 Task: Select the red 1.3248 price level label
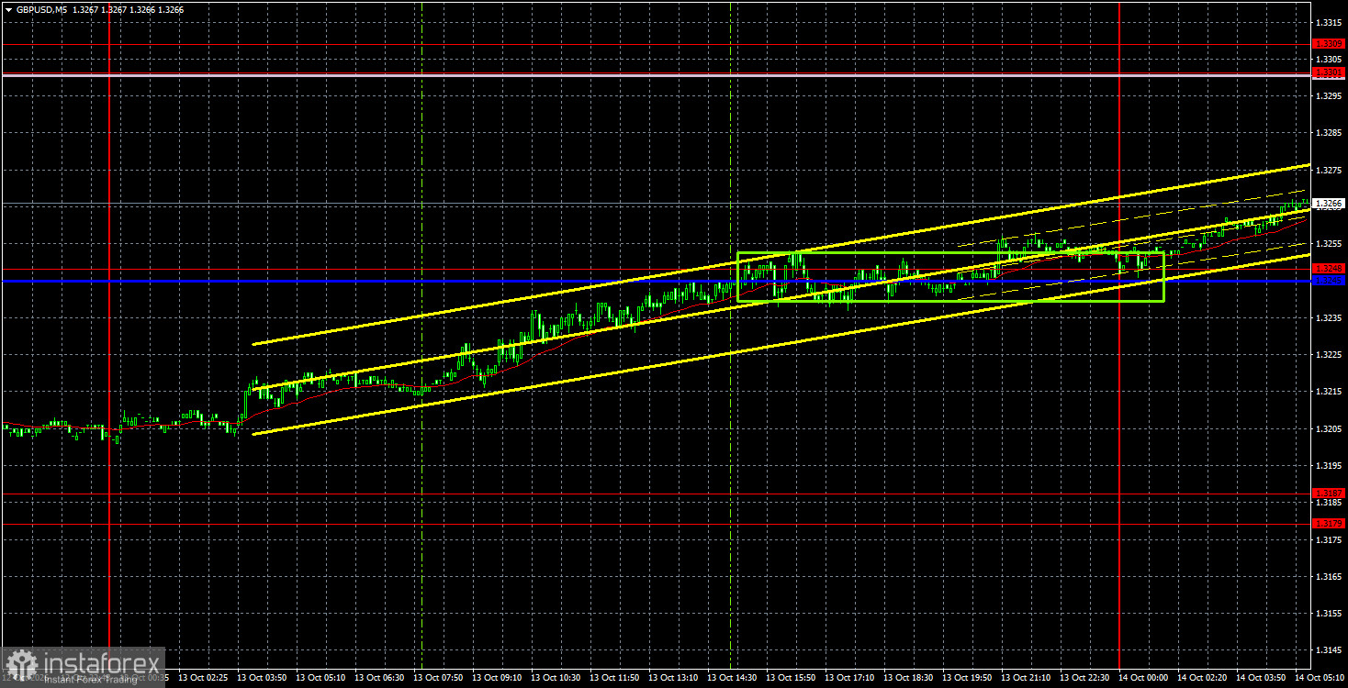pos(1329,269)
